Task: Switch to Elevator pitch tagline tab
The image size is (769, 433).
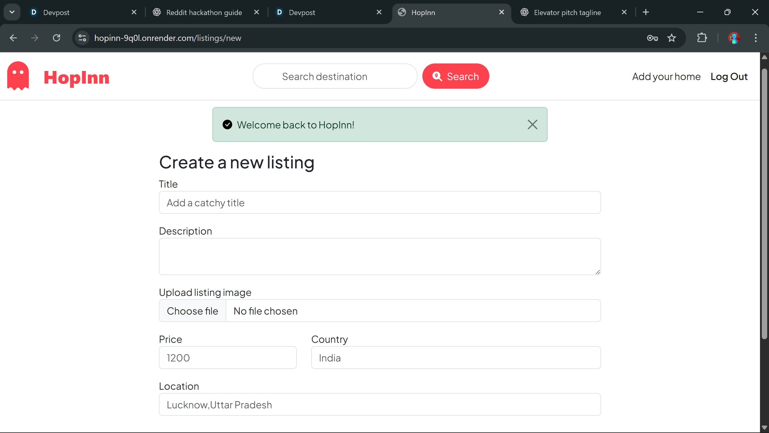Action: (x=567, y=12)
